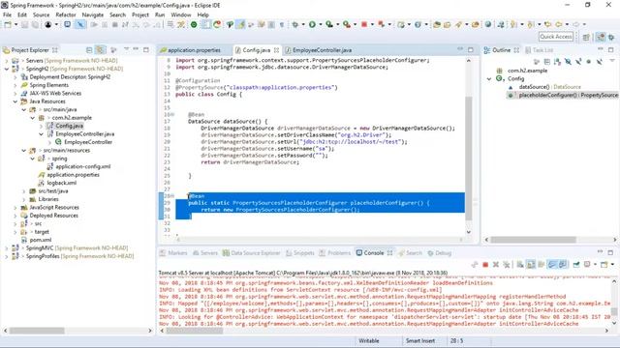Toggle the highlighted Java EE perspective button
Viewport: 620px width, 348px height.
(601, 37)
